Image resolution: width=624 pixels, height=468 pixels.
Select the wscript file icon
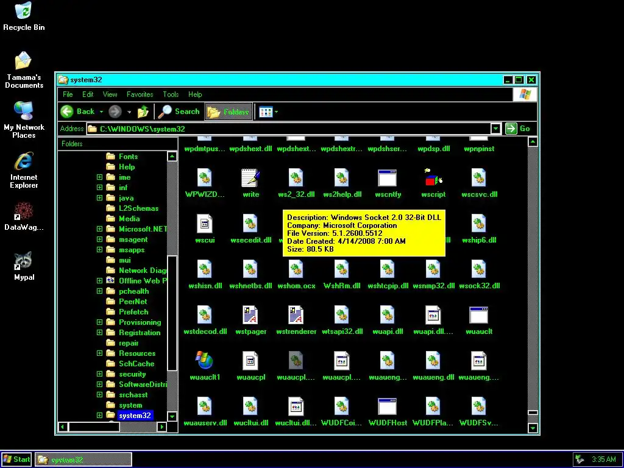[433, 178]
